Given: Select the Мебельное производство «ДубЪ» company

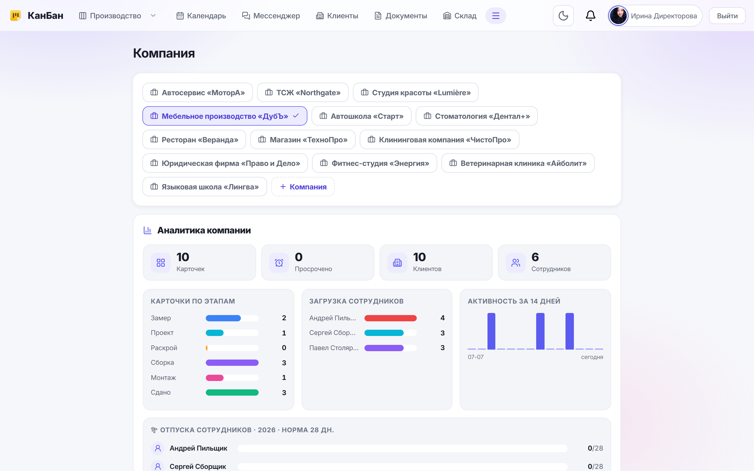Looking at the screenshot, I should coord(225,116).
